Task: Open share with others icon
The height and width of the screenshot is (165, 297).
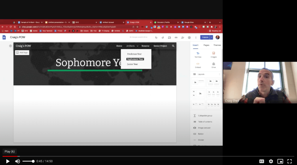Action: tap(183, 38)
